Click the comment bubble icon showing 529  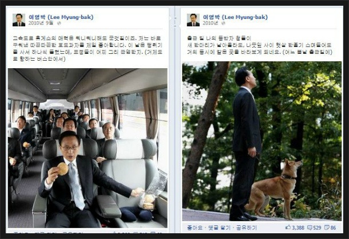pyautogui.click(x=310, y=228)
